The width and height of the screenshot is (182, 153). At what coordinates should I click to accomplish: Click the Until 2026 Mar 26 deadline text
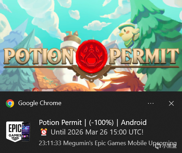(x=97, y=132)
